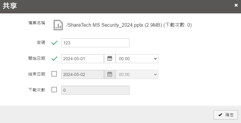Uncheck the green checkmark next to 密碼

pos(54,43)
